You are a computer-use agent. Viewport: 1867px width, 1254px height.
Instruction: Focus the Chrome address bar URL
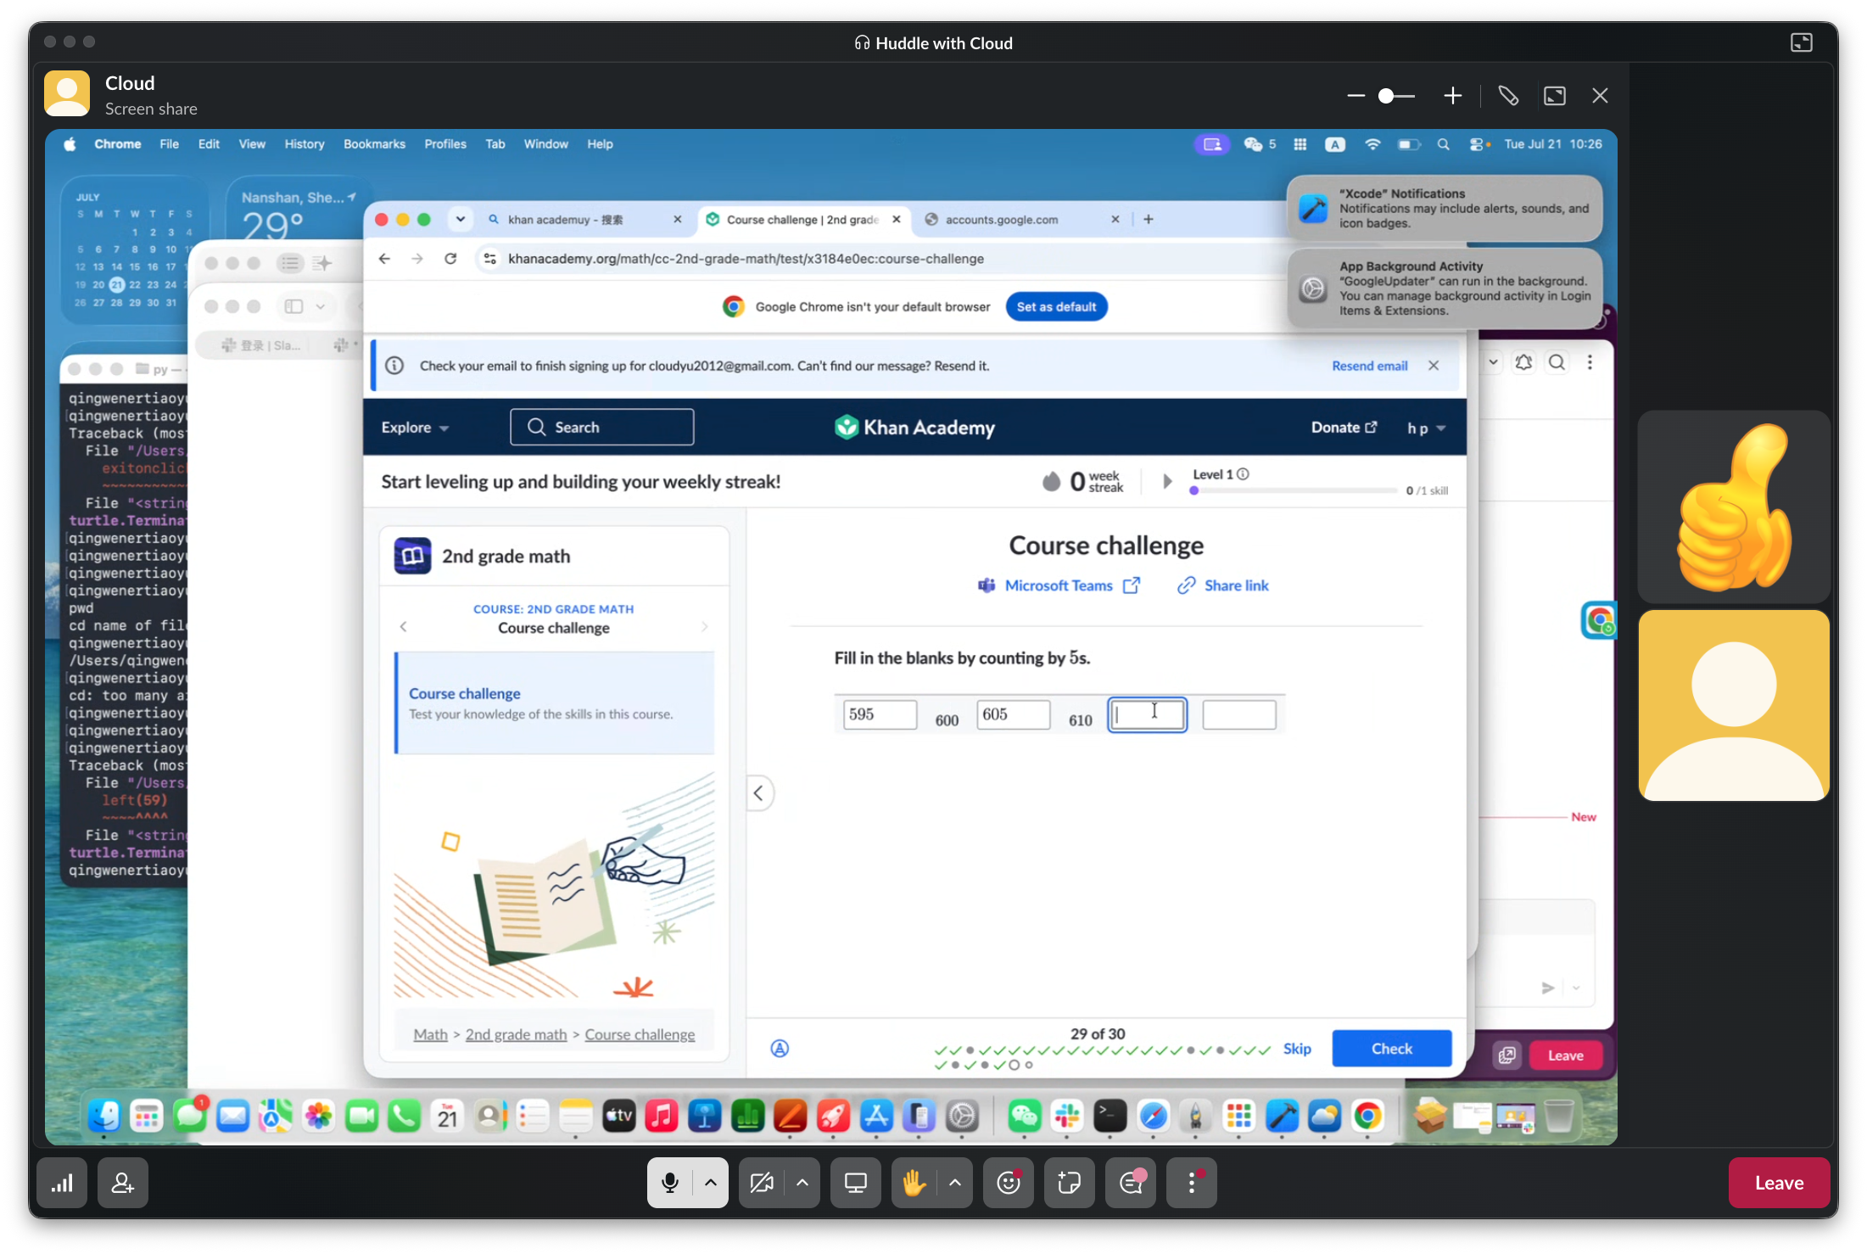746,259
